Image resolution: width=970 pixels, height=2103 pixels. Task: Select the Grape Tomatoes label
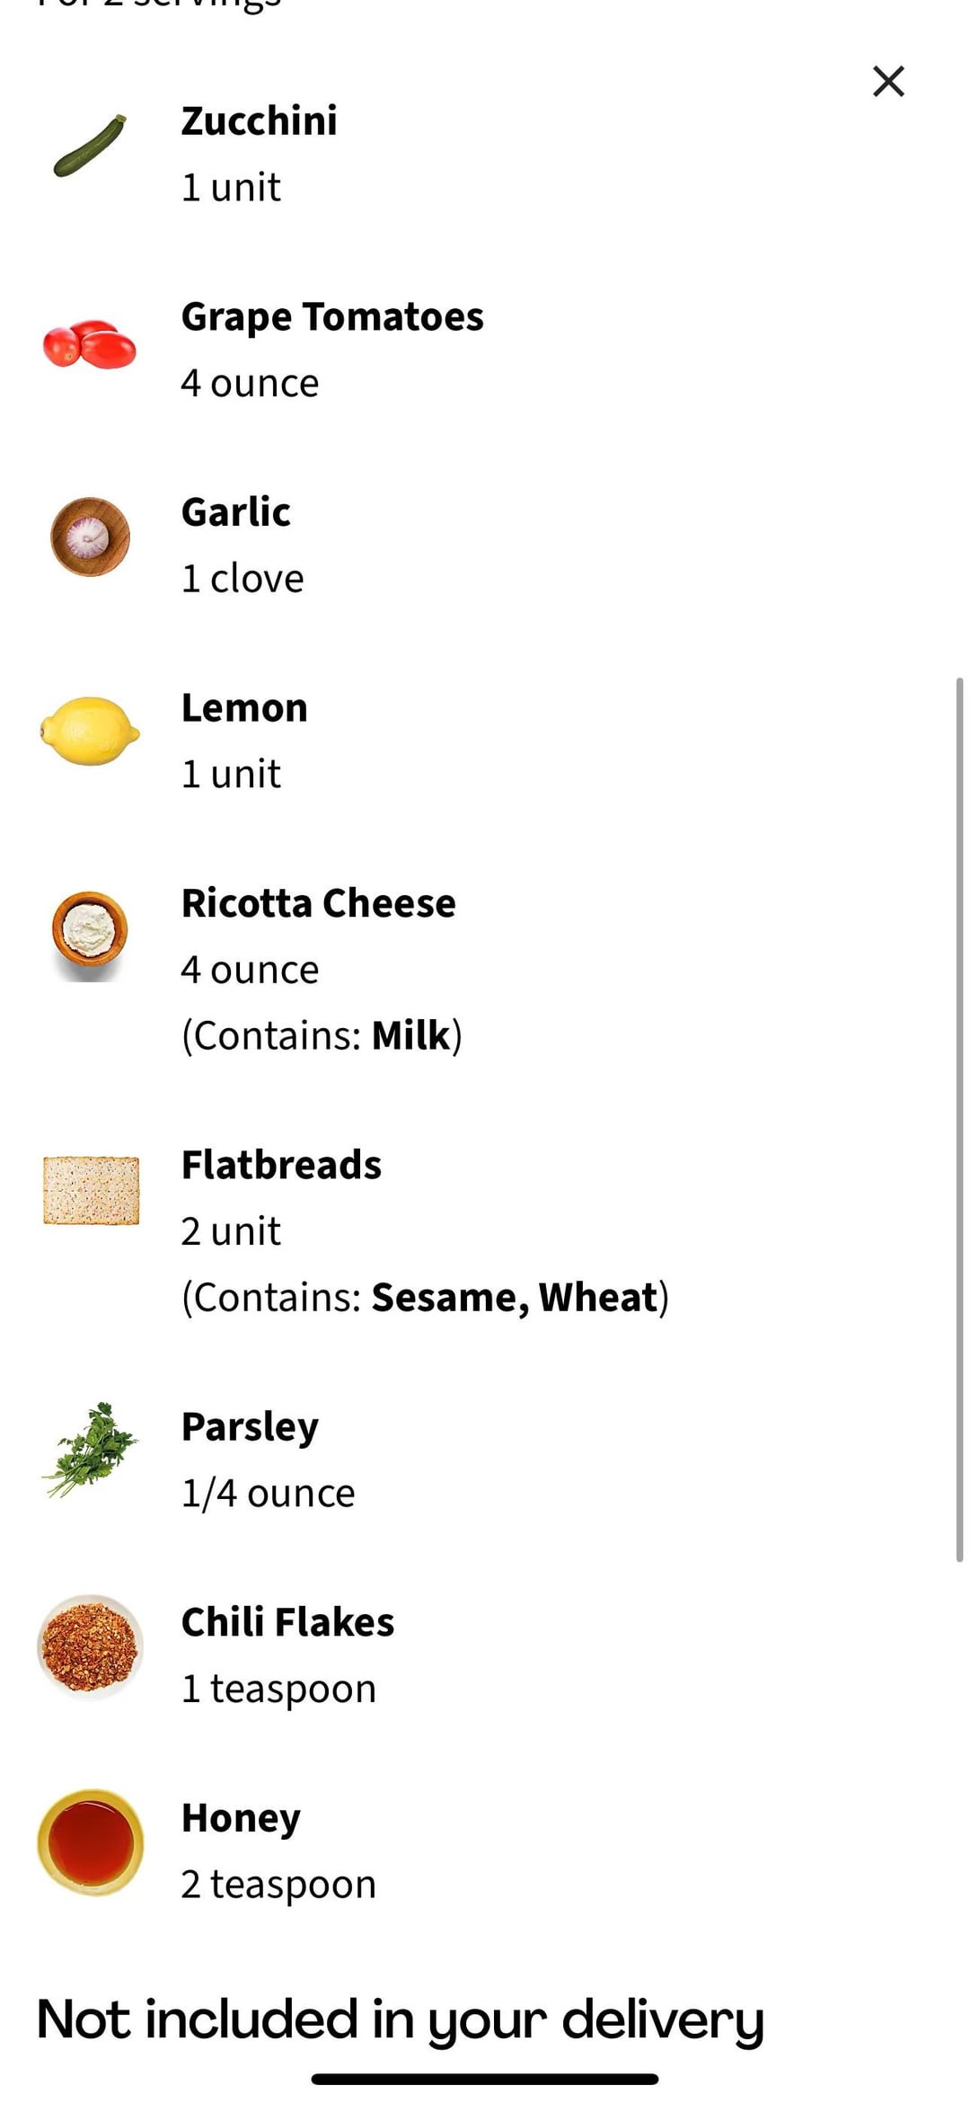(332, 316)
